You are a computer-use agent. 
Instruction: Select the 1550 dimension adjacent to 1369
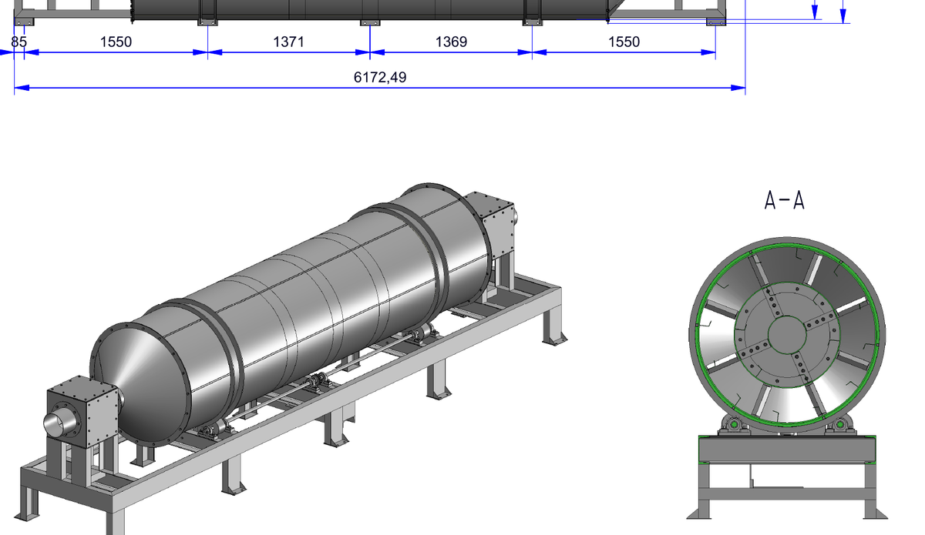point(624,42)
